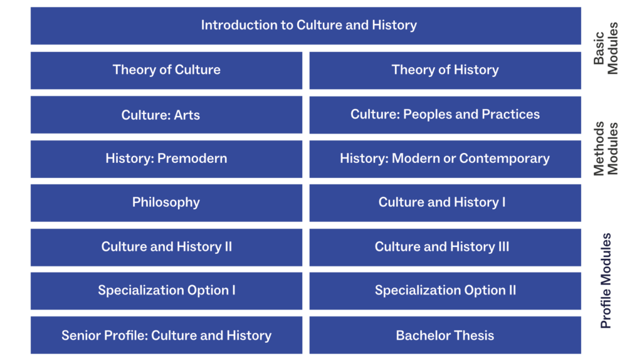The height and width of the screenshot is (361, 642).
Task: Click the Basic Modules side label
Action: coord(606,48)
